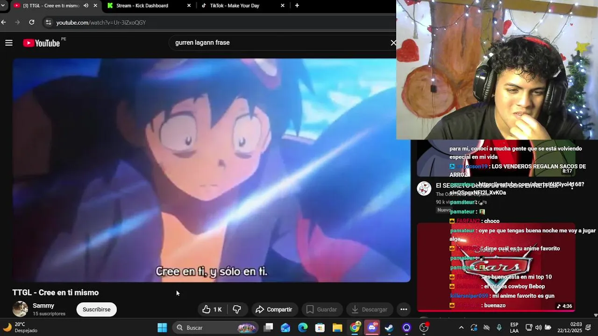The height and width of the screenshot is (336, 598).
Task: Like the TTGL video
Action: tap(212, 309)
